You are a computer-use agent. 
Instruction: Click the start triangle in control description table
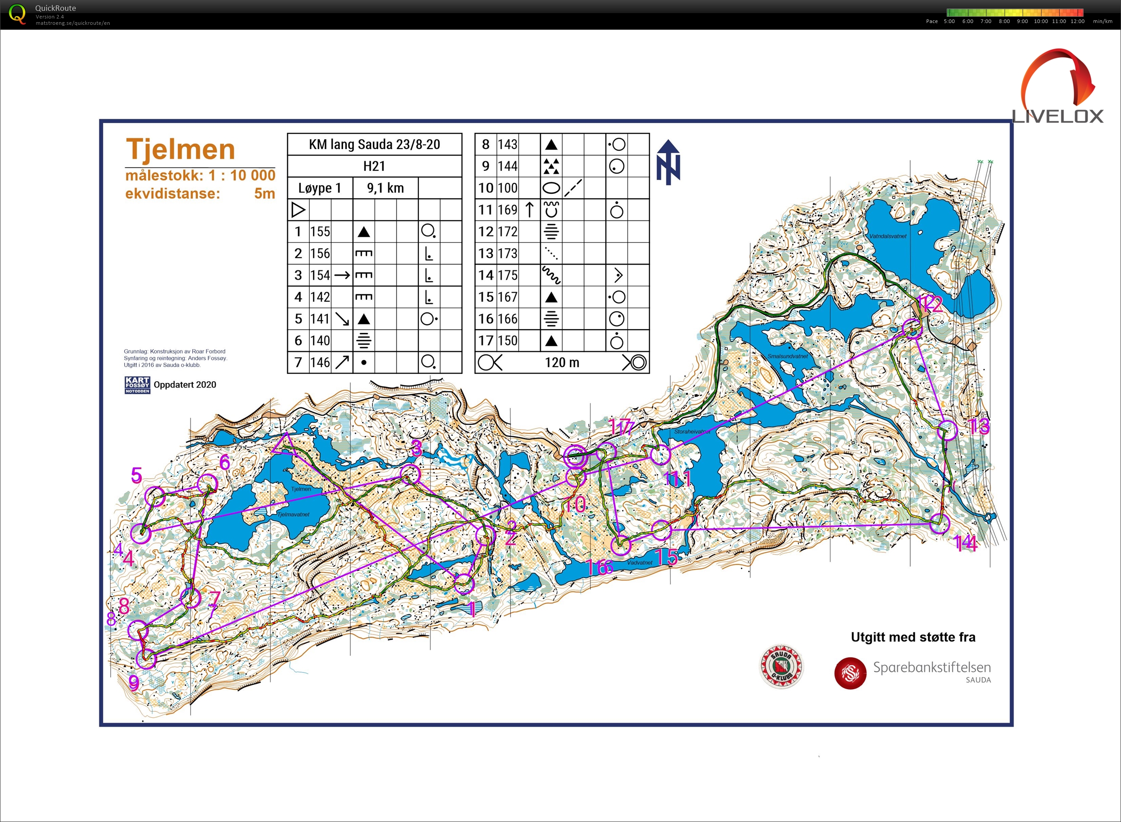pos(298,210)
